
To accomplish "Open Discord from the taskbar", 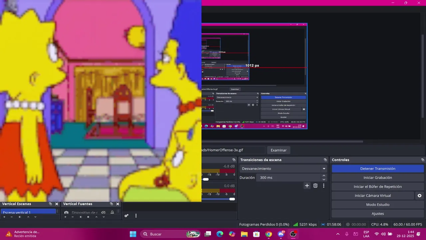I will [281, 234].
